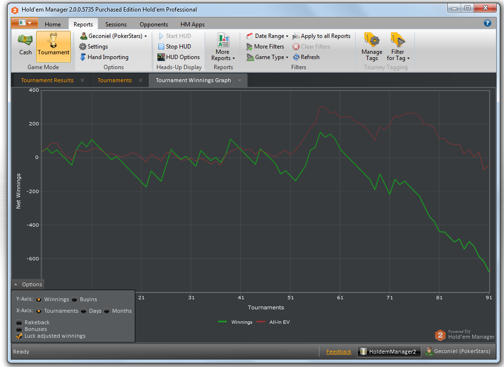Select Days for X-Axis
This screenshot has width=504, height=367.
tap(84, 311)
